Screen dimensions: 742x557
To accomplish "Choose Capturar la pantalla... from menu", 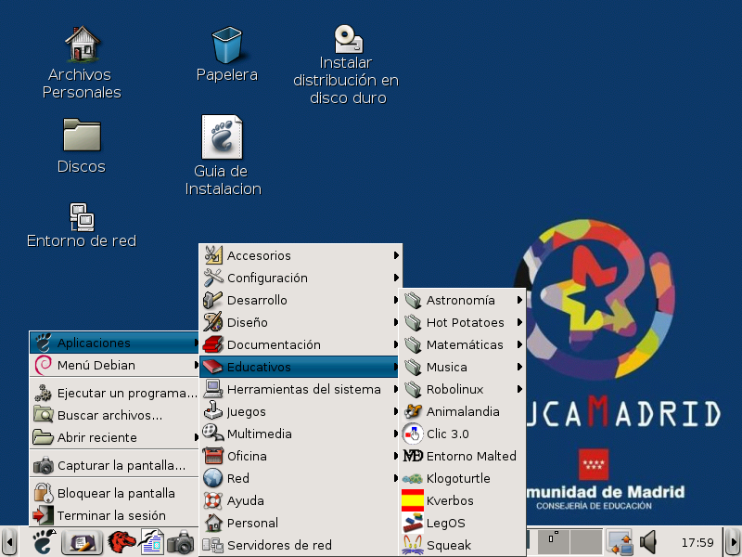I will tap(114, 465).
